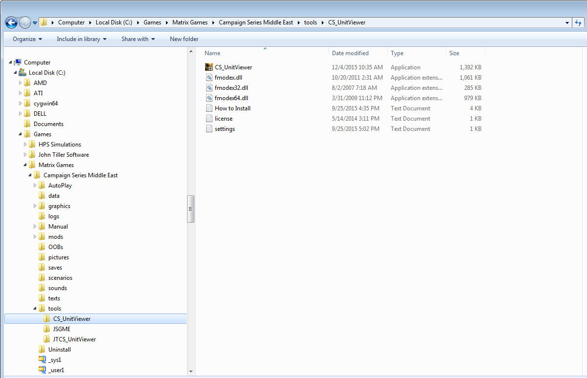Image resolution: width=587 pixels, height=378 pixels.
Task: Click the Back navigation arrow button
Action: [11, 22]
